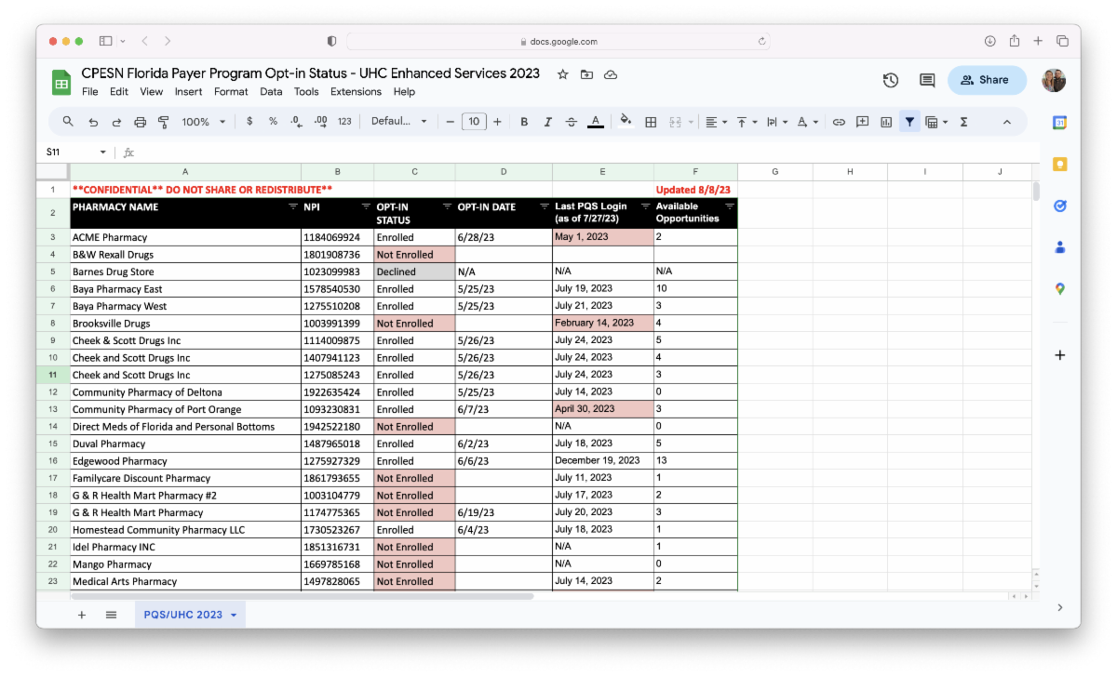
Task: Toggle the search icon in the toolbar
Action: pos(67,121)
